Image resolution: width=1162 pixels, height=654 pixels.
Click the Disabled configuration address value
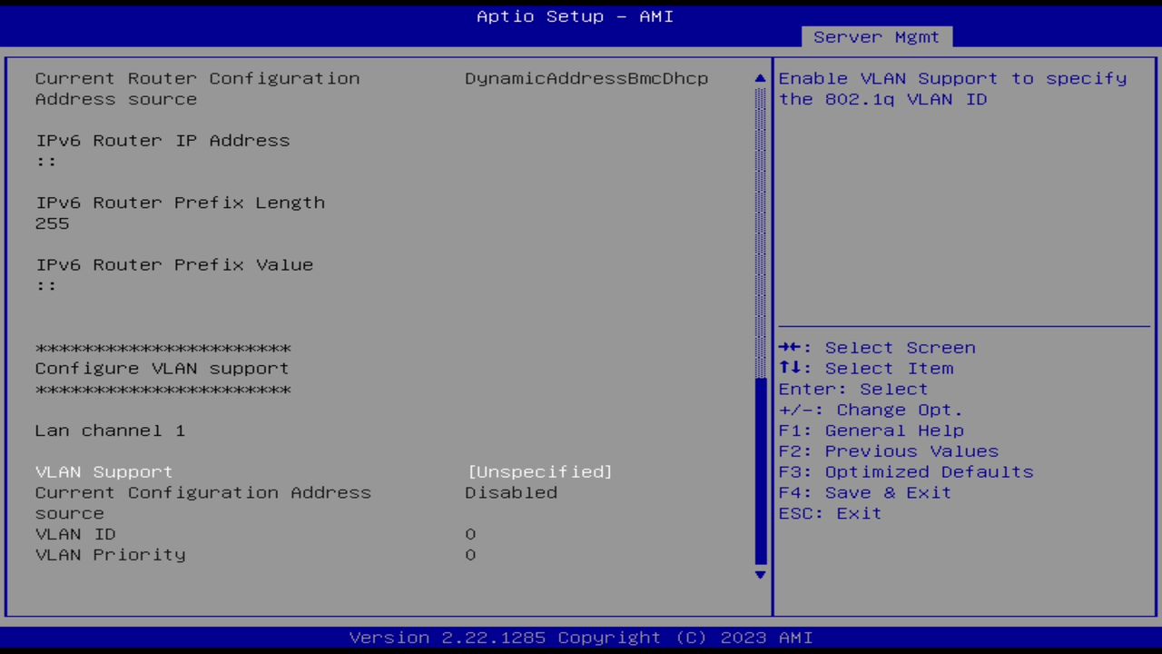511,492
